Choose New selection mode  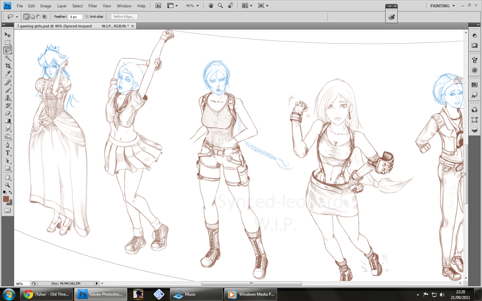(x=26, y=17)
